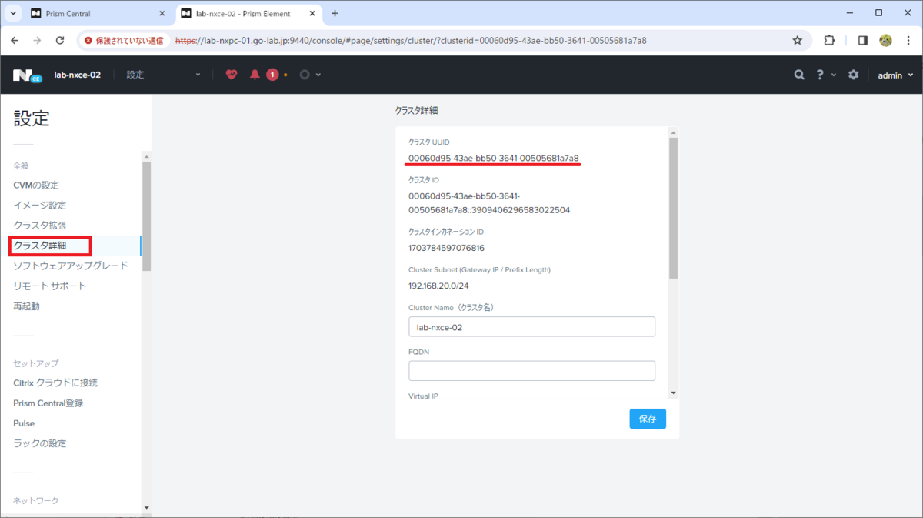The image size is (923, 518).
Task: Click the lab-nxce-02 cluster name in header
Action: (x=77, y=75)
